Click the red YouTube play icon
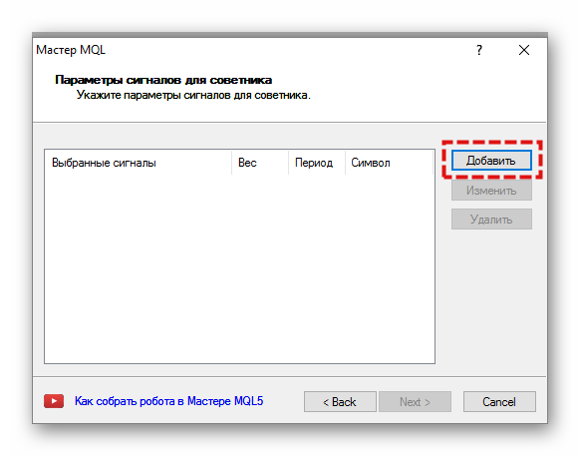The width and height of the screenshot is (580, 456). pyautogui.click(x=54, y=401)
